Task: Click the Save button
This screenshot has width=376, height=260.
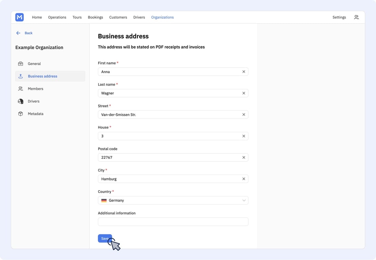Action: 105,238
